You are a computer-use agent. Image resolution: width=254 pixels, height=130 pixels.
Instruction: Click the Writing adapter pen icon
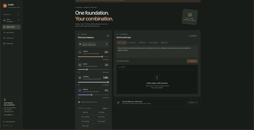(x=80, y=90)
